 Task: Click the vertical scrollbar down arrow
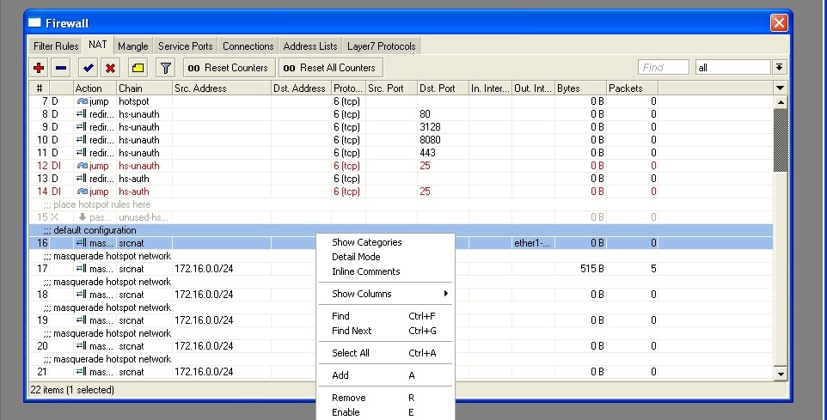click(x=781, y=374)
